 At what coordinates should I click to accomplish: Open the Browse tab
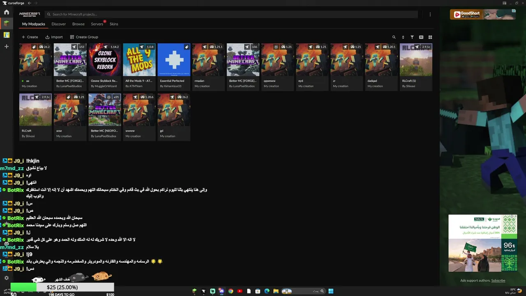click(78, 24)
